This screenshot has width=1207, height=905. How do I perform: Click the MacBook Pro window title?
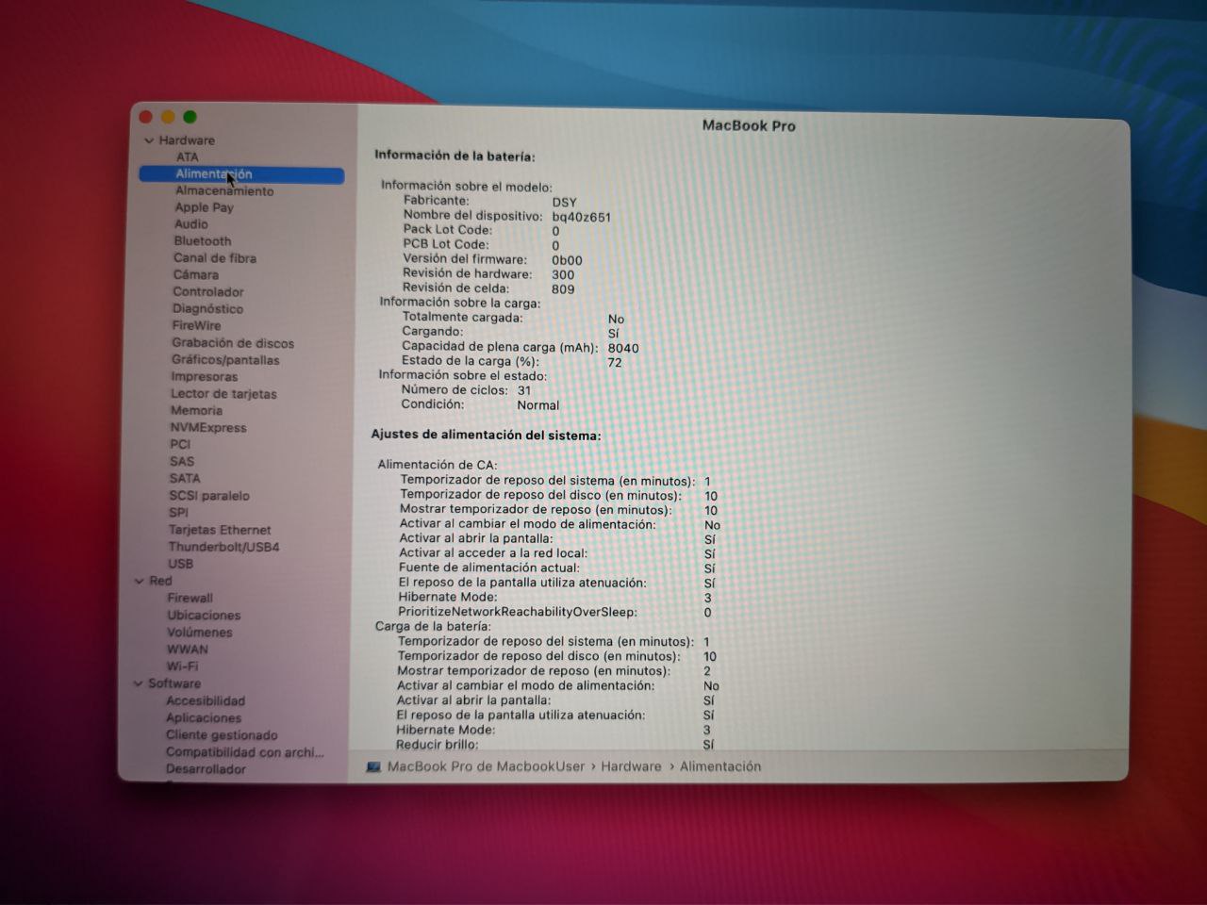tap(749, 125)
